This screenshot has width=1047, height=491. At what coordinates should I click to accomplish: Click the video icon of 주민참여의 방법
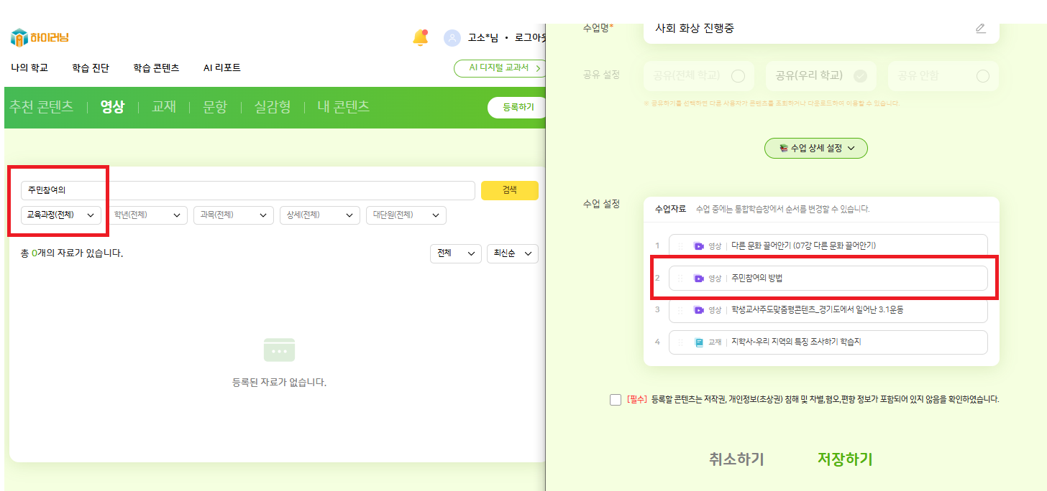698,279
